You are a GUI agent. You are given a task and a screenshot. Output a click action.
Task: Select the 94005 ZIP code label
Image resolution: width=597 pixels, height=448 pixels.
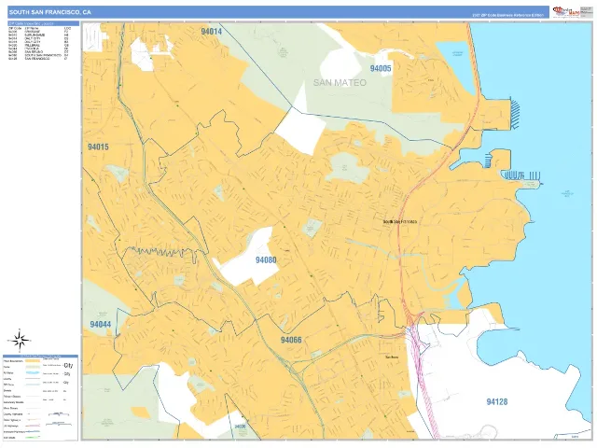pos(381,68)
